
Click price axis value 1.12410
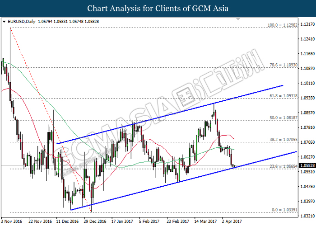pos(307,39)
